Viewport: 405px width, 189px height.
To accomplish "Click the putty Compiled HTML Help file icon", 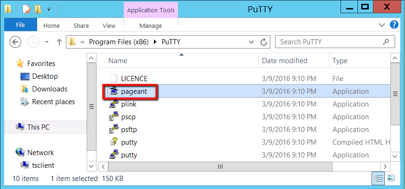I will (x=113, y=142).
